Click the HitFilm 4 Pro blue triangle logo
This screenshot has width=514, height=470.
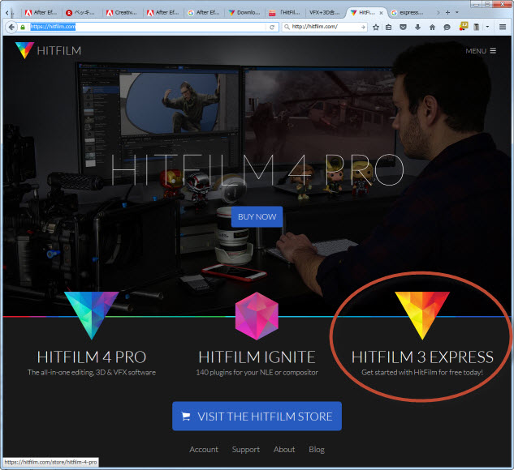tap(92, 315)
